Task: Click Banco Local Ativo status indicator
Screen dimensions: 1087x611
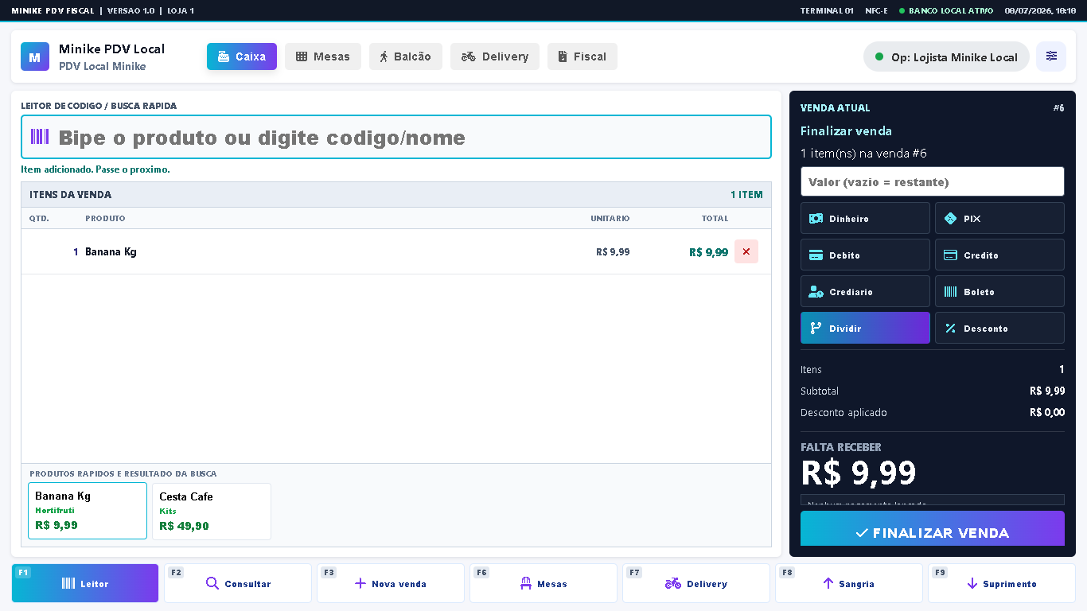Action: coord(946,10)
